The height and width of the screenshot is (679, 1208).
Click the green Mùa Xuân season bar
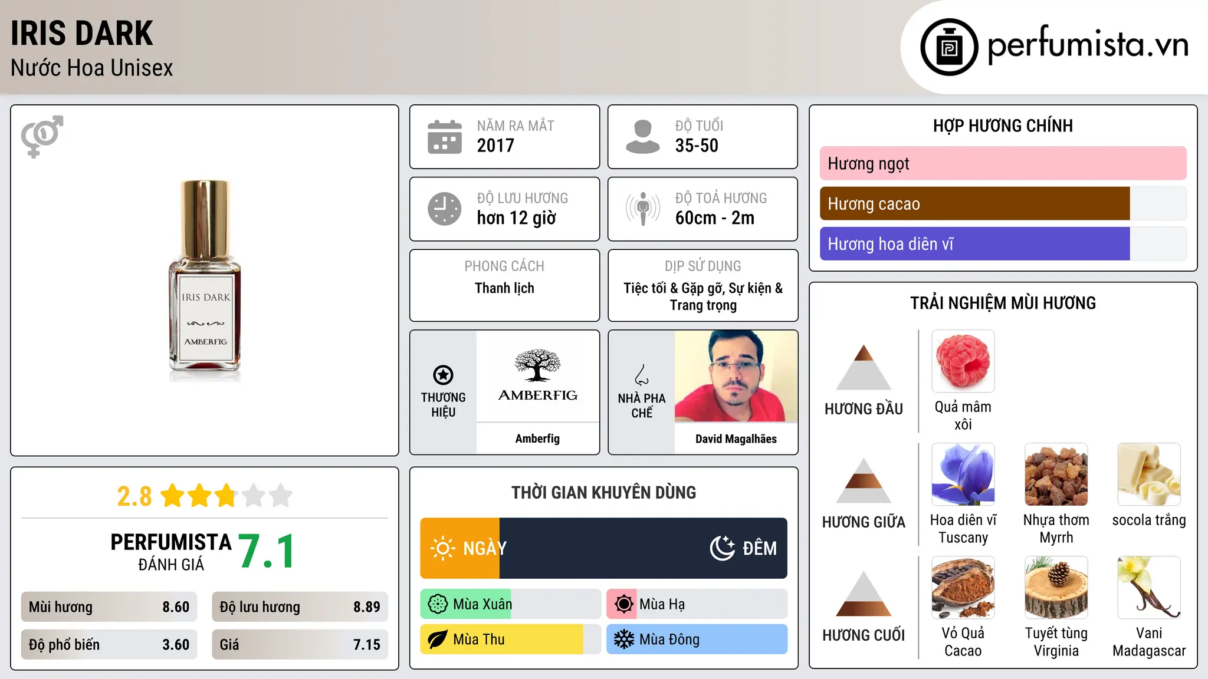[x=466, y=604]
